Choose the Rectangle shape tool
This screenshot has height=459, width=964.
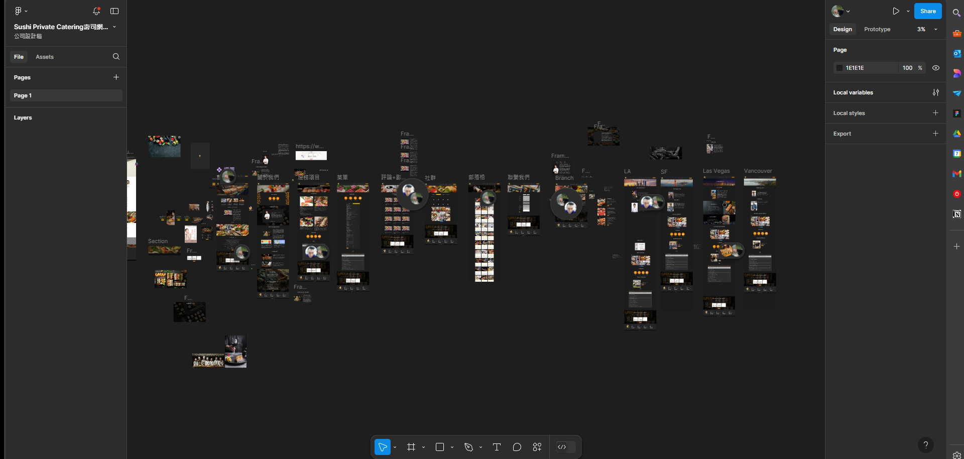coord(440,447)
